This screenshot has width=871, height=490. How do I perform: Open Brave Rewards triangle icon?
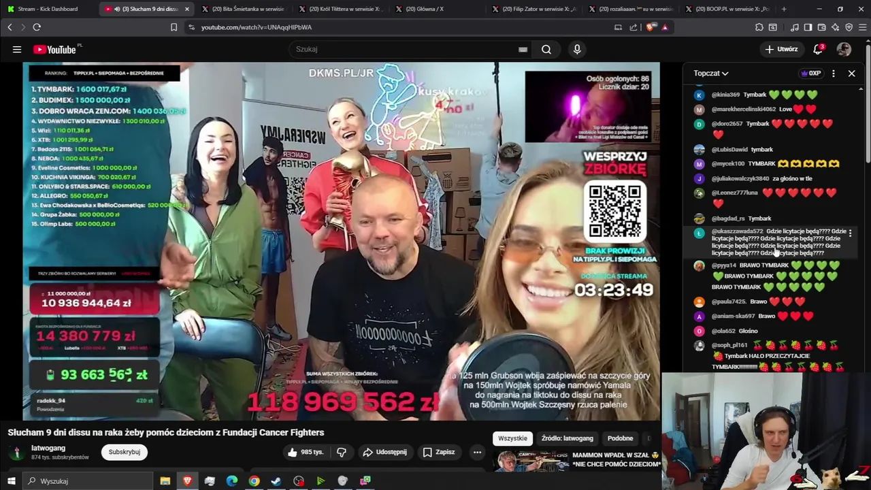coord(665,27)
